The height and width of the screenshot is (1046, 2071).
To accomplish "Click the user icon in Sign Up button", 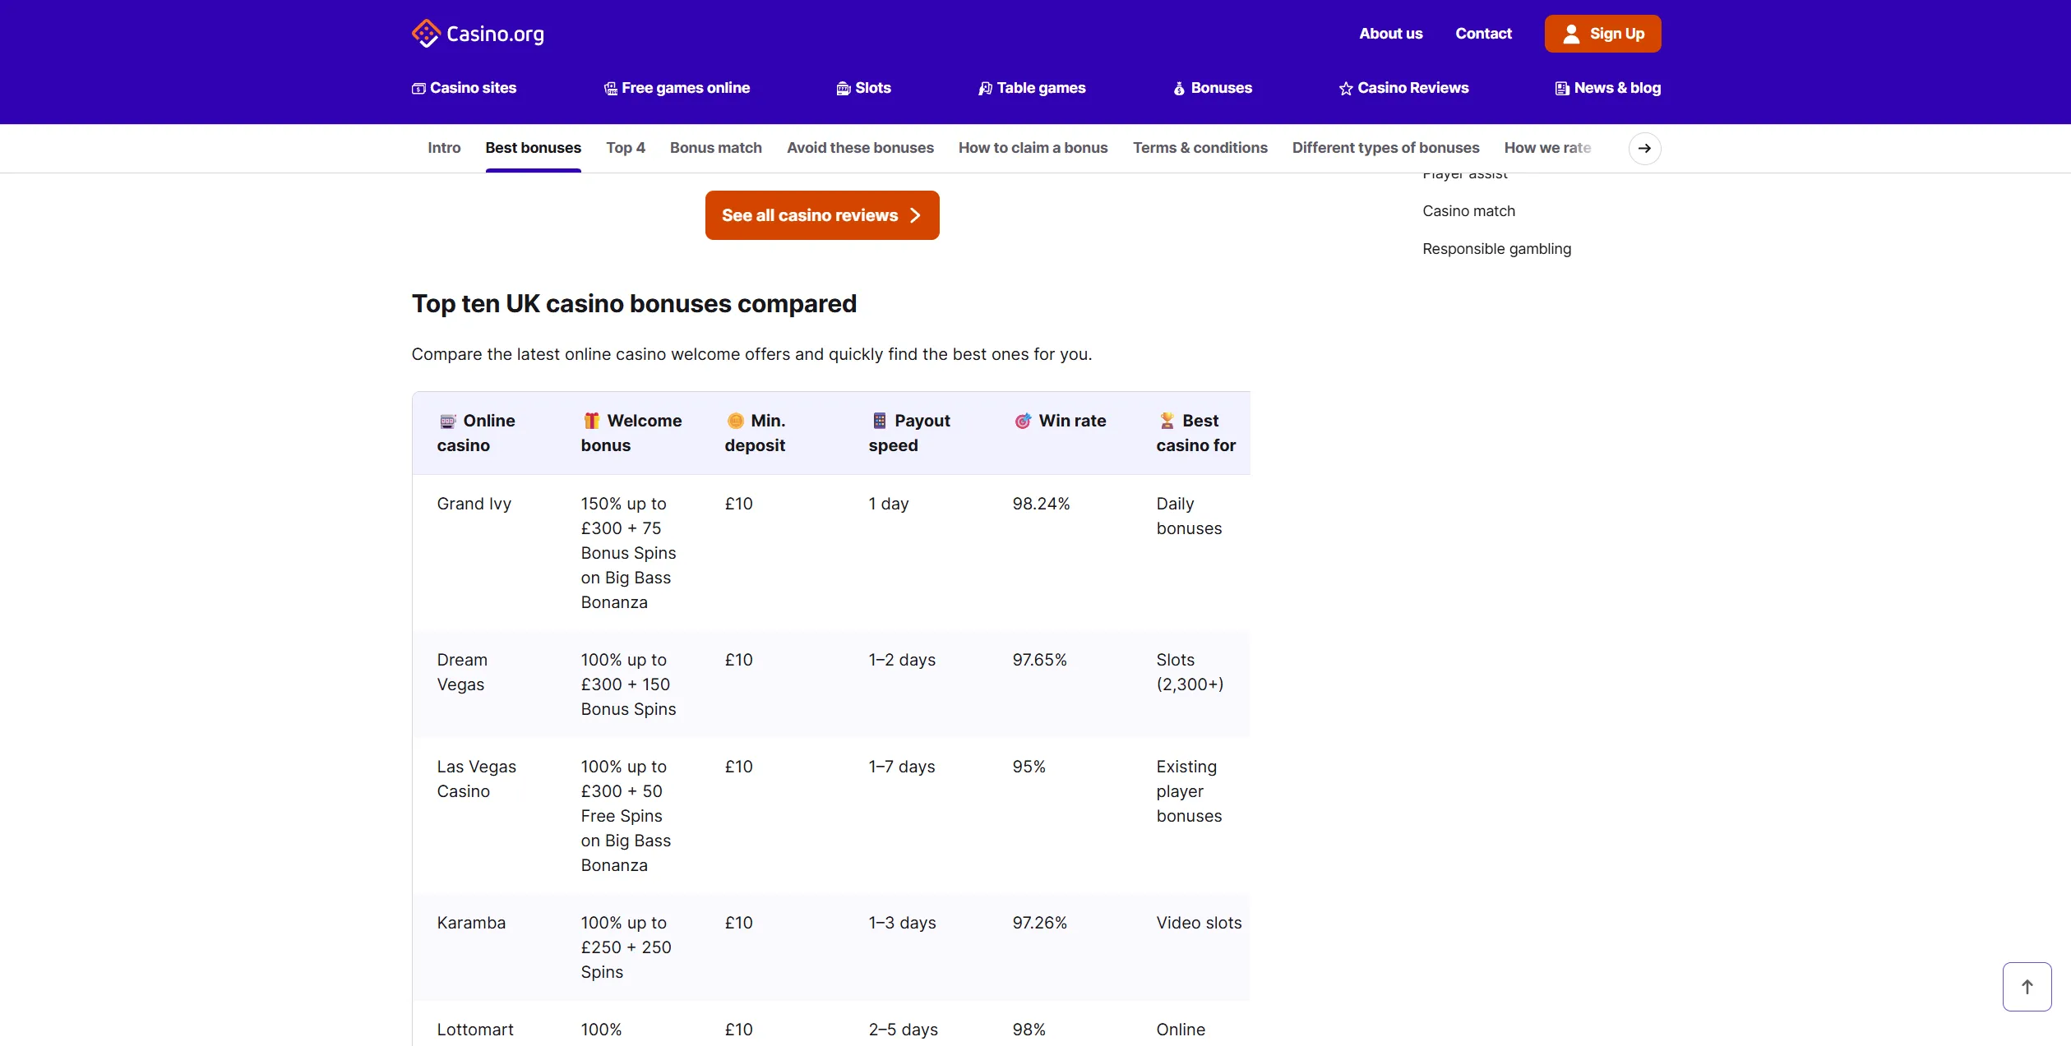I will [1571, 34].
